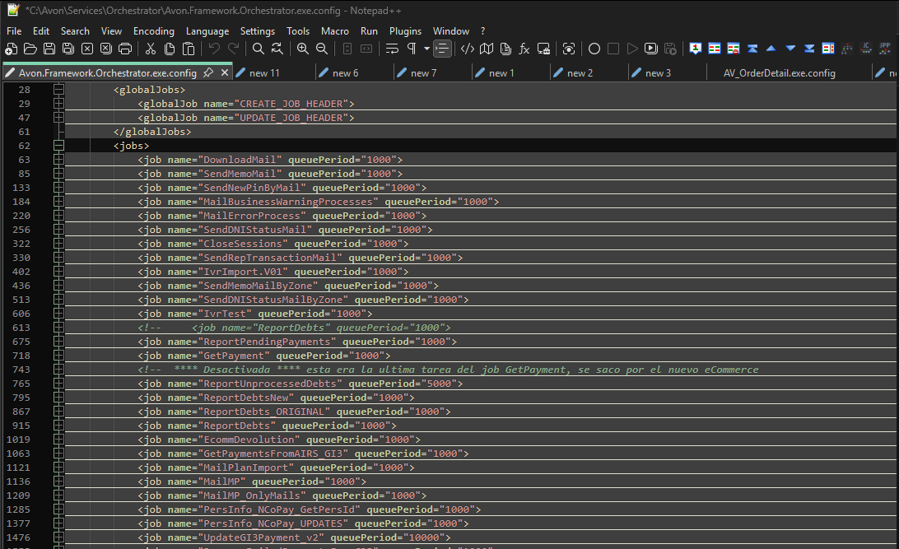The height and width of the screenshot is (549, 899).
Task: Start macro recording with the circle icon
Action: tap(594, 49)
